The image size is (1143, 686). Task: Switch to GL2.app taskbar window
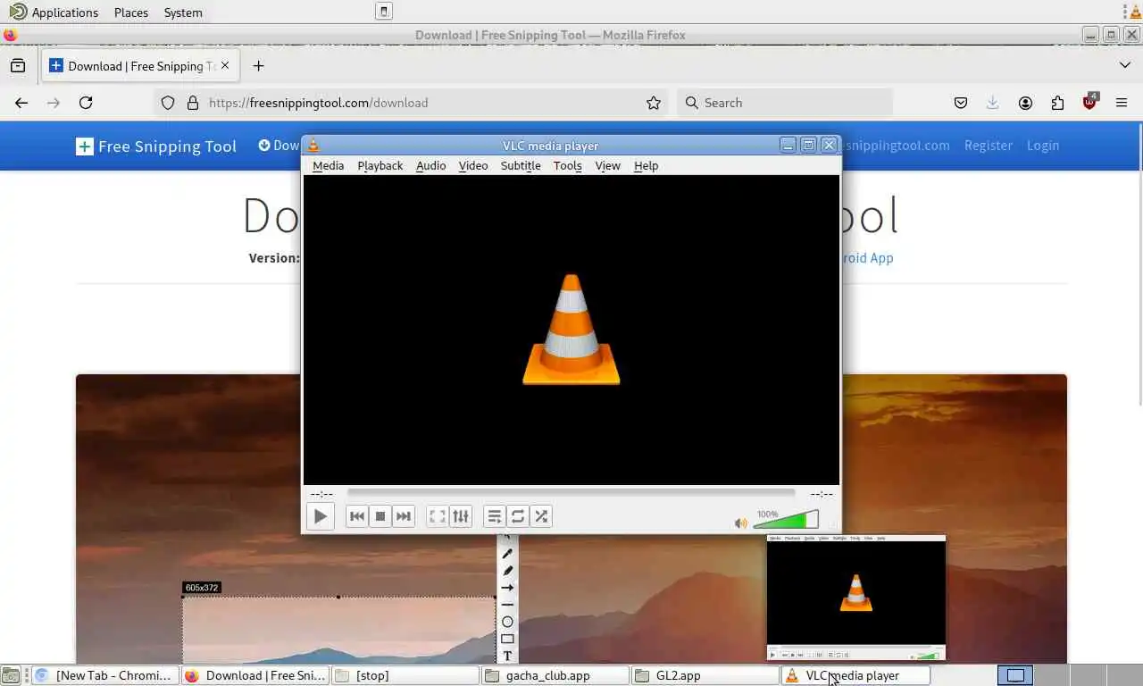tap(705, 675)
